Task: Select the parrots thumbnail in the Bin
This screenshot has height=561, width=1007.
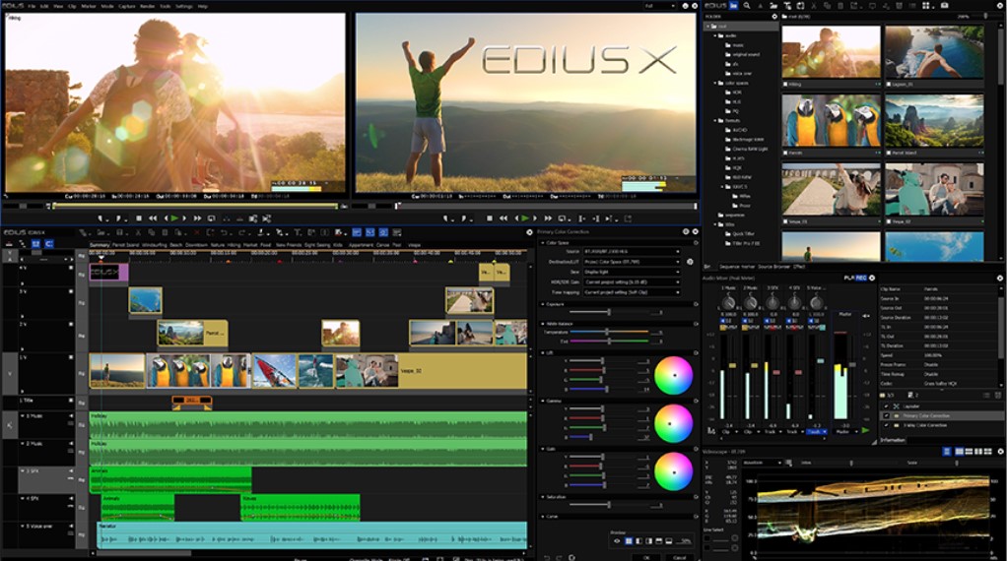Action: pyautogui.click(x=831, y=120)
